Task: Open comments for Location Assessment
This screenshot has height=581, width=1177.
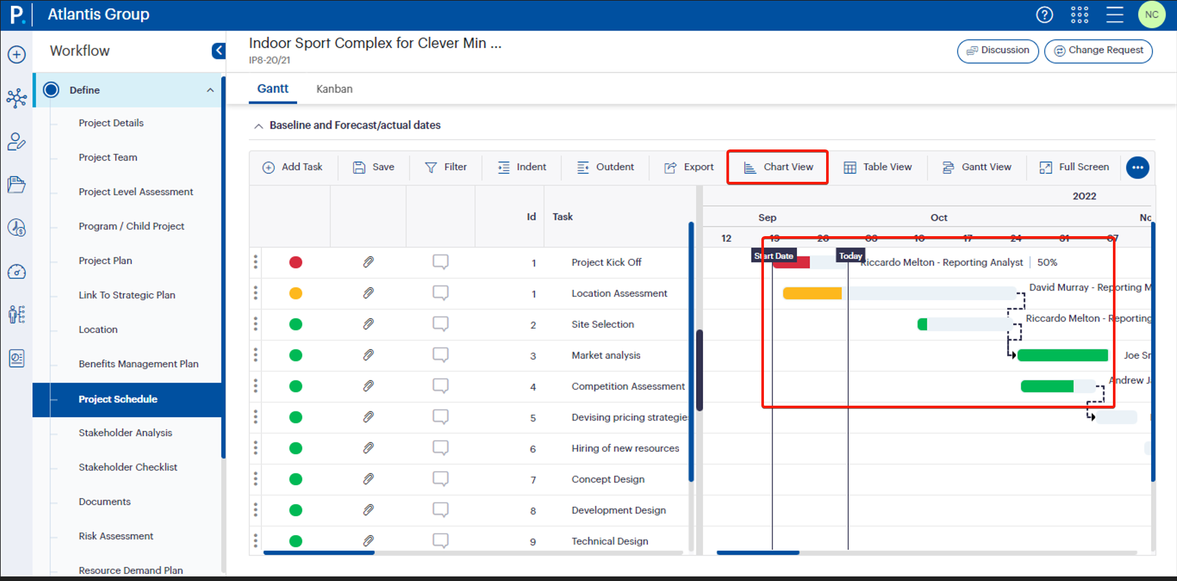Action: (440, 293)
